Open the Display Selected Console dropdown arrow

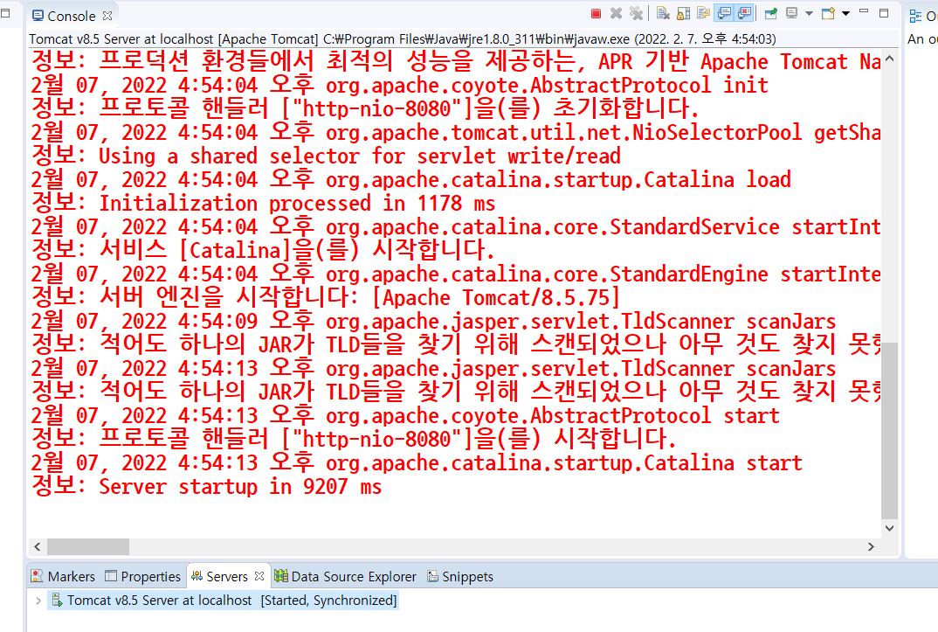[x=809, y=14]
